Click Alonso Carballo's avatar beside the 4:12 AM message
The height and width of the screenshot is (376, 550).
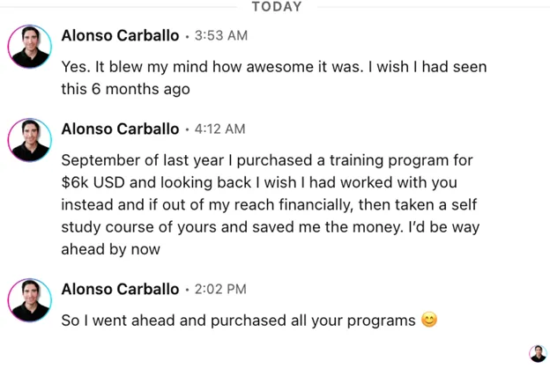pyautogui.click(x=29, y=140)
